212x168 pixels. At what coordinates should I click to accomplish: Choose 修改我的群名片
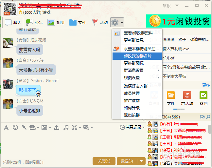[137, 56]
